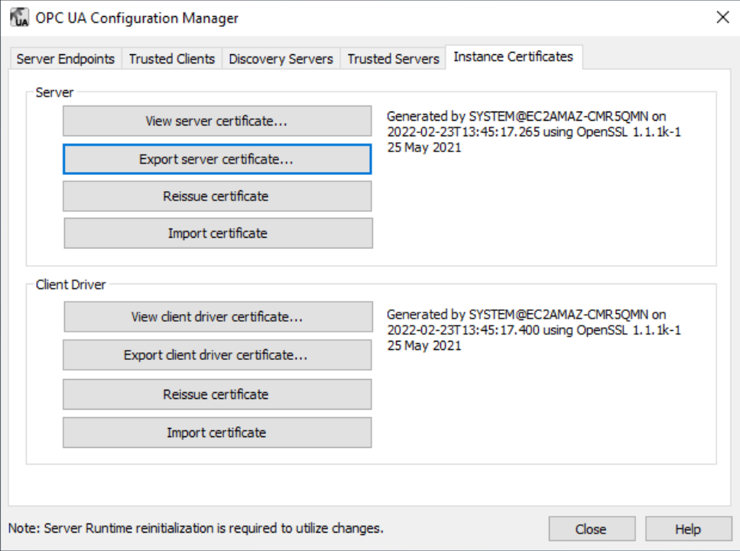Image resolution: width=740 pixels, height=551 pixels.
Task: Click the Client Driver group label
Action: point(71,285)
